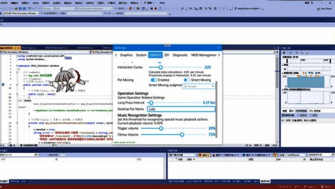This screenshot has height=189, width=335.
Task: Open the Diagnostic settings tab
Action: 180,55
